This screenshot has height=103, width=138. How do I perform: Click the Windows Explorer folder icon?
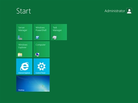click(x=20, y=55)
